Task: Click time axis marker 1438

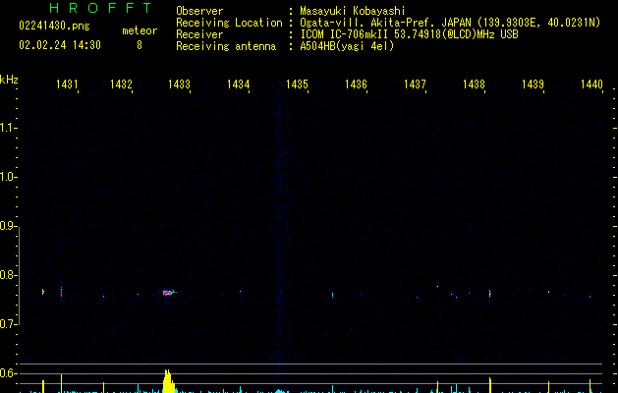Action: 474,84
